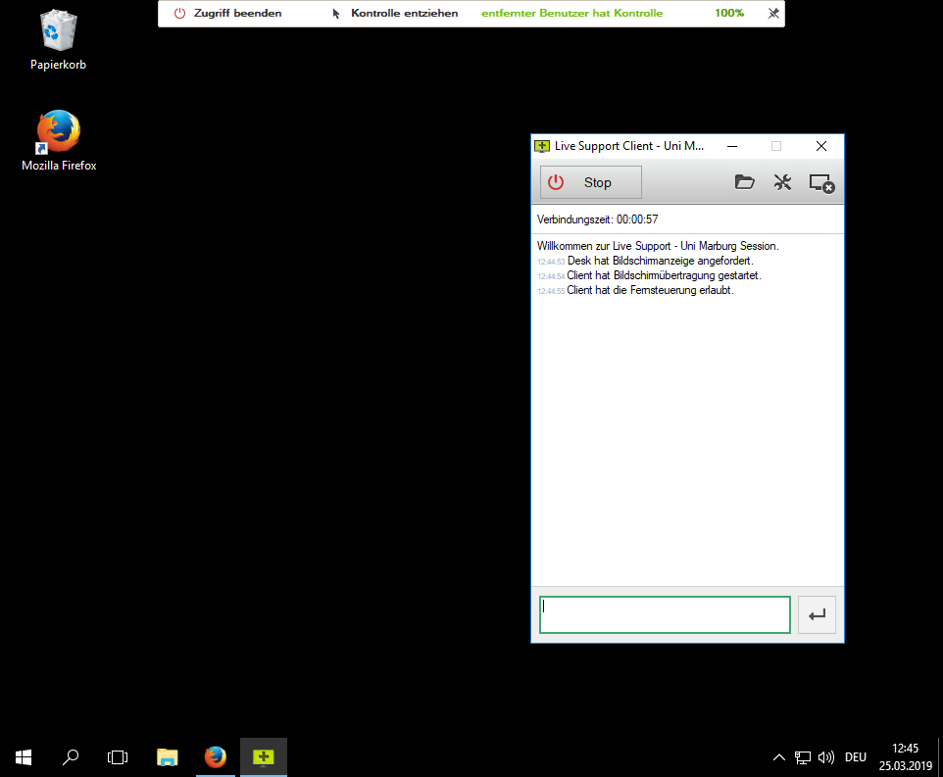This screenshot has width=943, height=777.
Task: Switch to Firefox in the taskbar
Action: tap(216, 757)
